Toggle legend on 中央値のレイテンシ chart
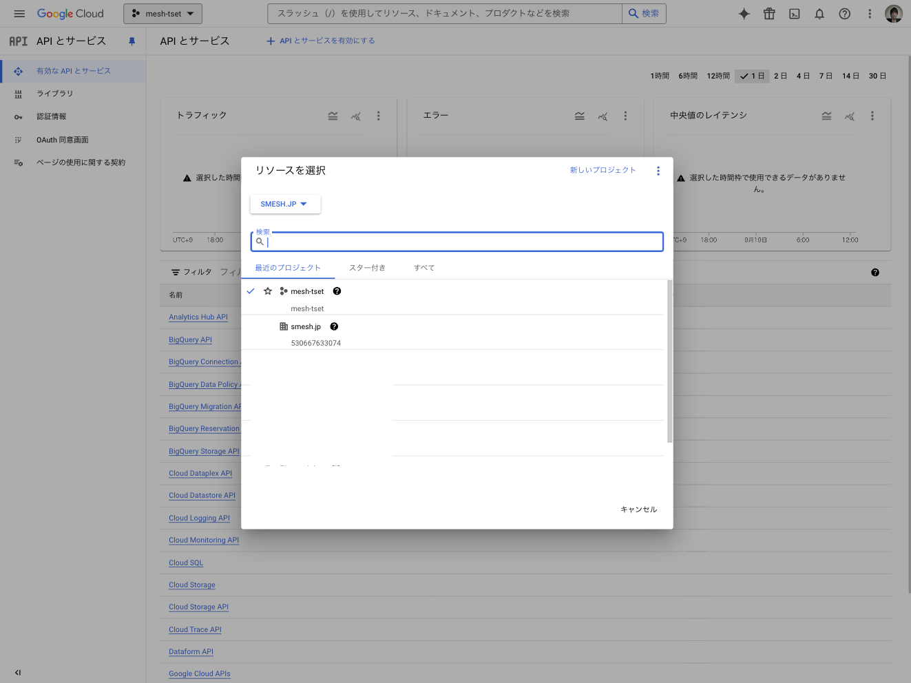Screen dimensions: 911x683 tap(826, 116)
